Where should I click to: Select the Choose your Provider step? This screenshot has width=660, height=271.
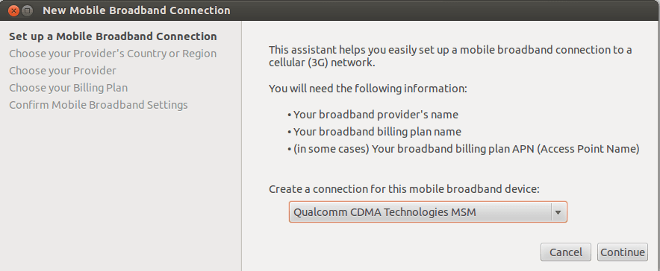[63, 71]
